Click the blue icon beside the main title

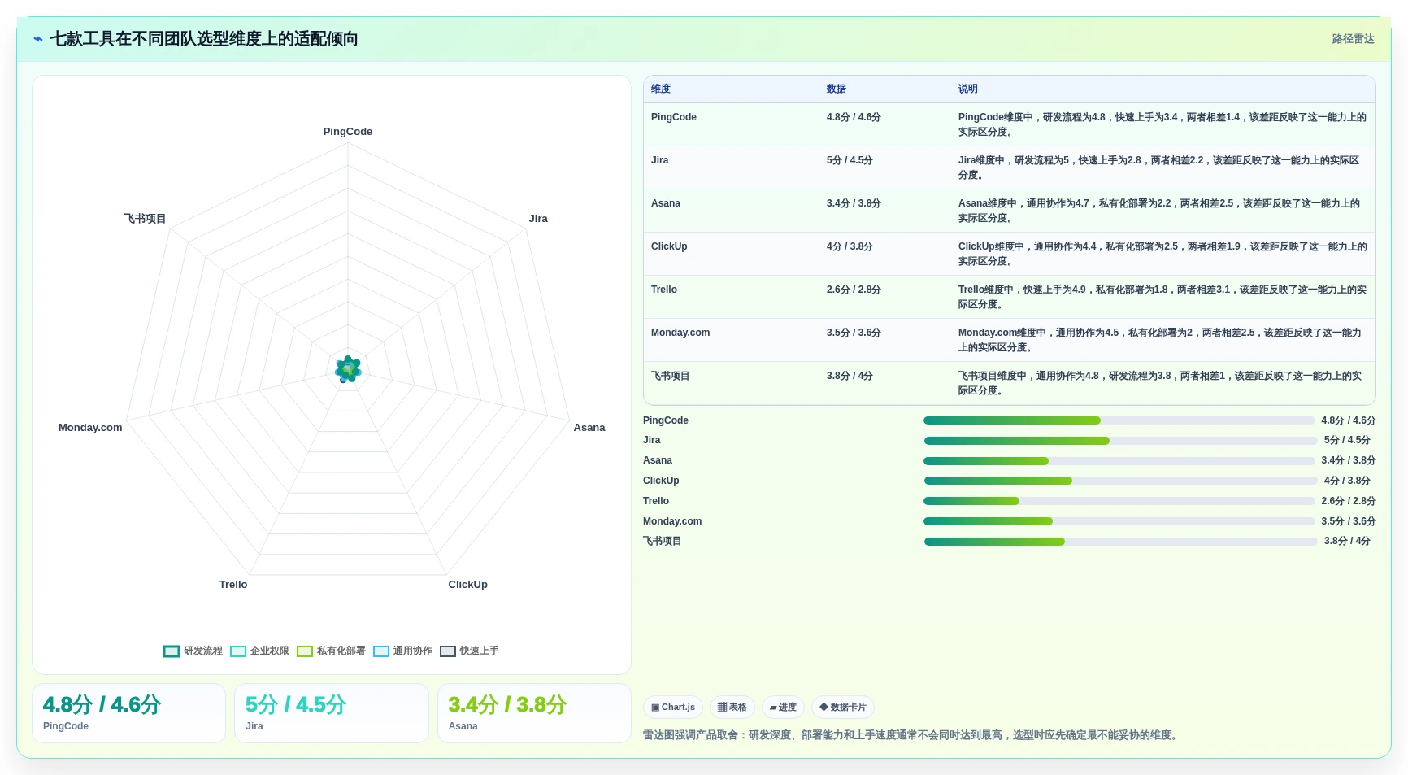point(38,39)
